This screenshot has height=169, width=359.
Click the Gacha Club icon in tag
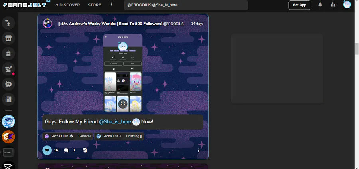coord(47,136)
